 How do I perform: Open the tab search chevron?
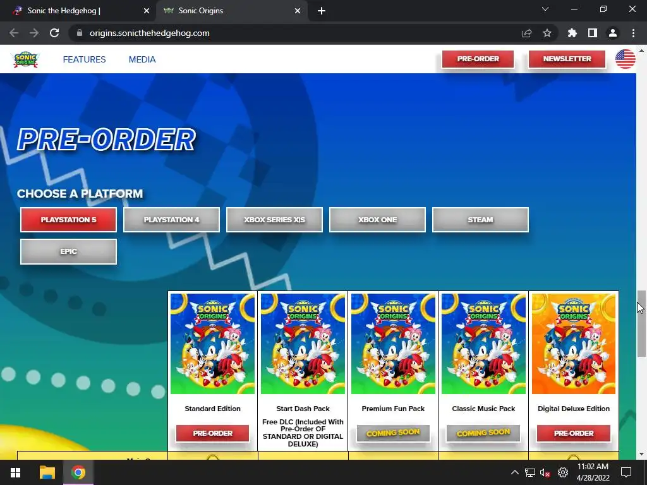coord(545,9)
